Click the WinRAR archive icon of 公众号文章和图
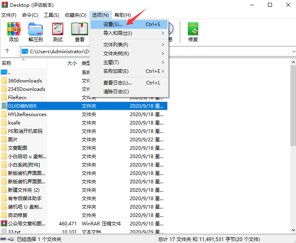 pyautogui.click(x=4, y=223)
